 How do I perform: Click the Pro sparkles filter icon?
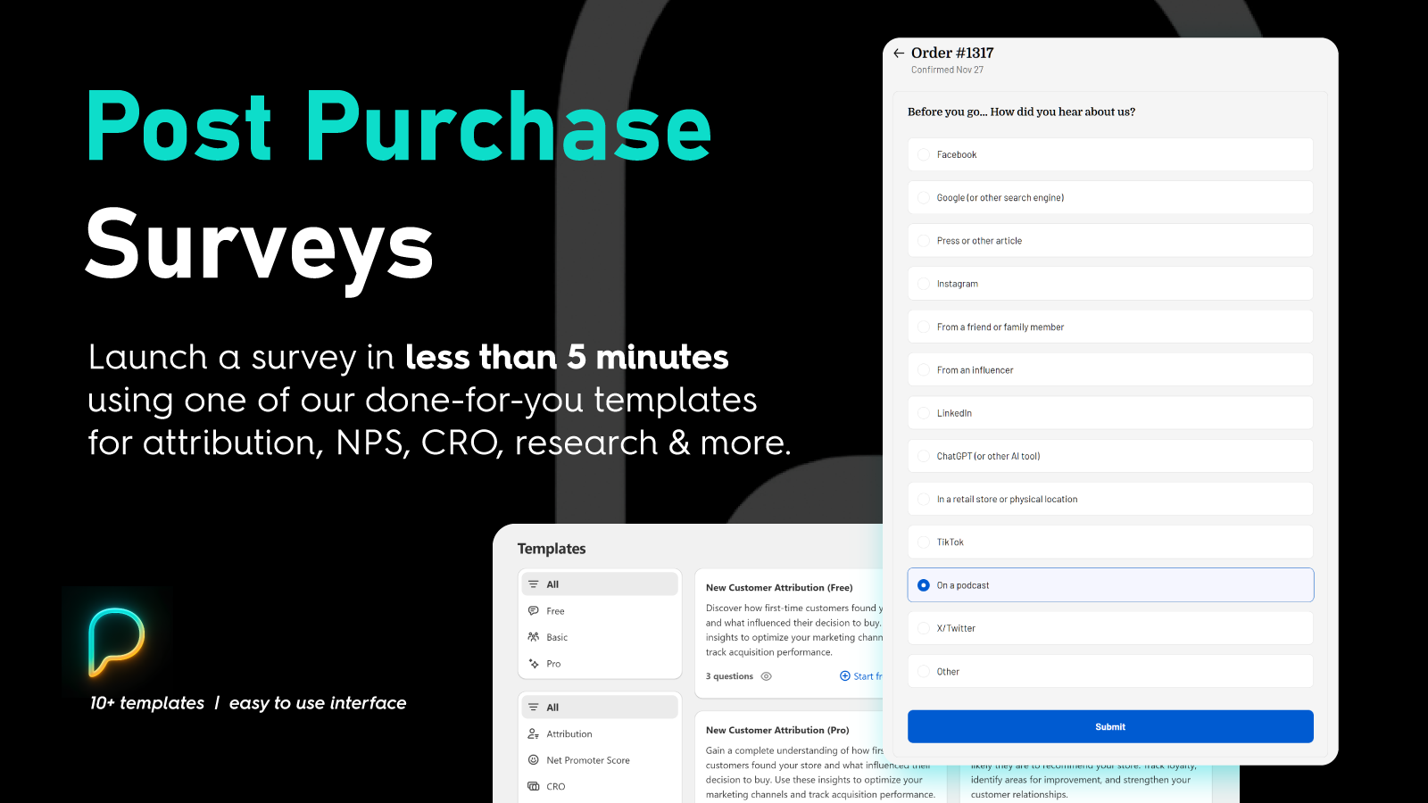coord(534,663)
